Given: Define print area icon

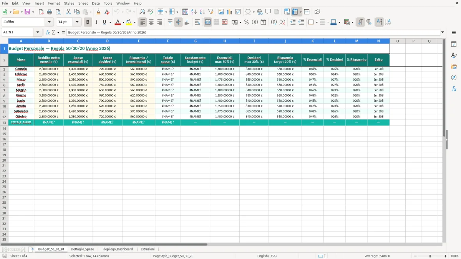Looking at the screenshot, I should [287, 12].
